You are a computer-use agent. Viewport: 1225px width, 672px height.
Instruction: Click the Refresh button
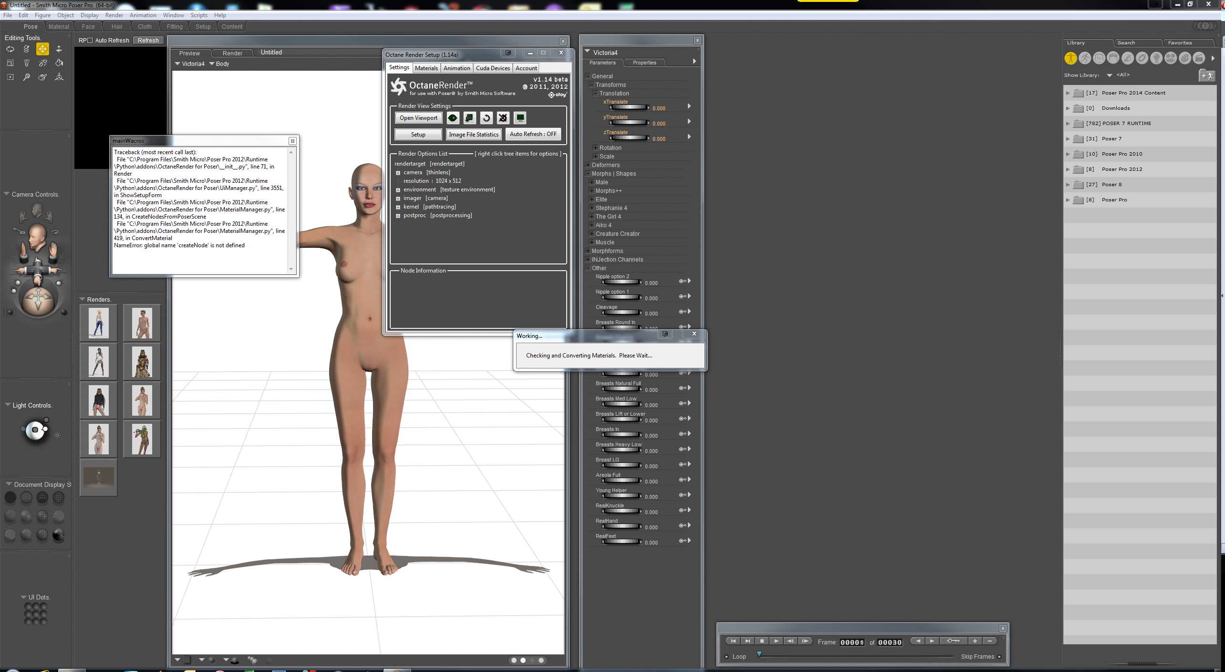[x=148, y=41]
